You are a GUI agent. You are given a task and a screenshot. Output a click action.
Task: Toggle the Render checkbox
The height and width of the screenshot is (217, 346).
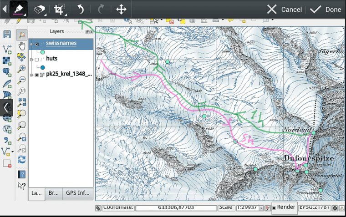tap(274, 208)
